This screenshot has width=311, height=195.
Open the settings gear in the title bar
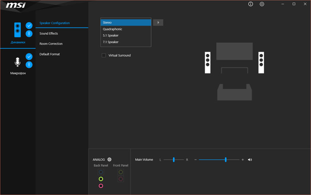(x=262, y=4)
